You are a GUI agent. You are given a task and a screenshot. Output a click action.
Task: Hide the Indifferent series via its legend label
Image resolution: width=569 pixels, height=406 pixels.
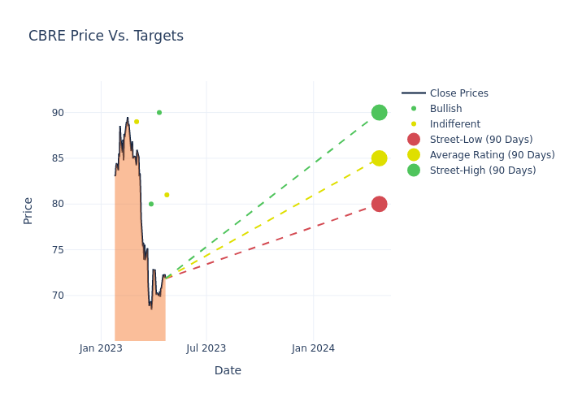(454, 124)
